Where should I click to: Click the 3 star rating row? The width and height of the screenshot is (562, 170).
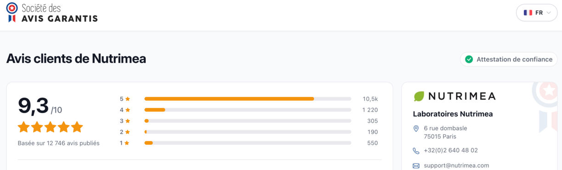pos(249,121)
